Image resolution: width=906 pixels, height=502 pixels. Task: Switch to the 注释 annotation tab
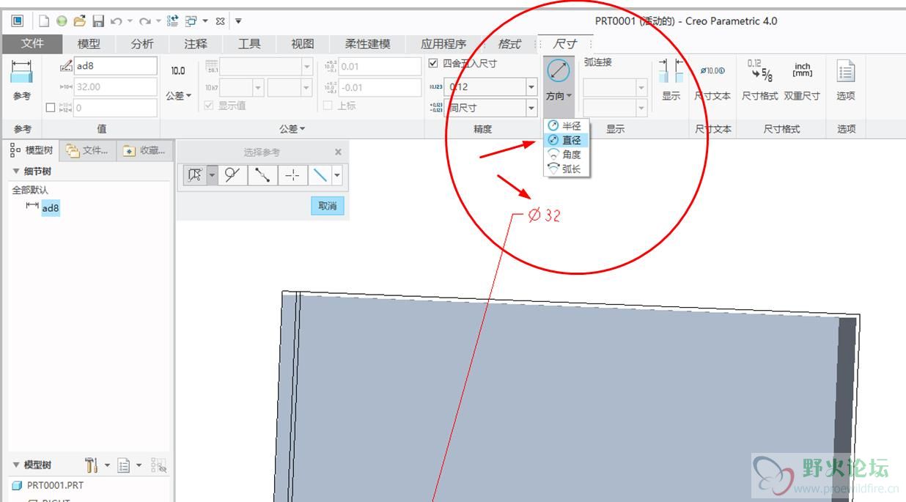tap(196, 44)
